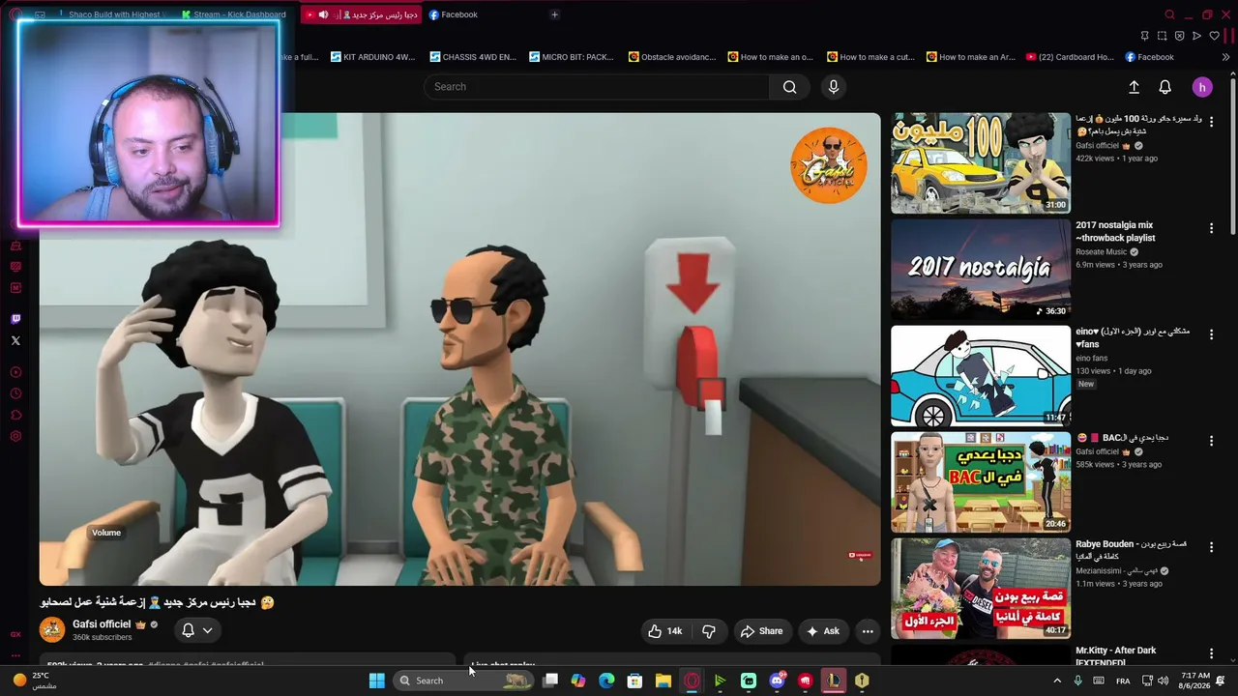Open the Obstacle avoidanc... bookmark
Viewport: 1238px width, 696px height.
pos(672,57)
